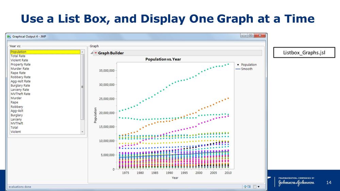Click the list box scrollbar thumb
Viewport: 340px width, 191px height.
click(x=82, y=87)
